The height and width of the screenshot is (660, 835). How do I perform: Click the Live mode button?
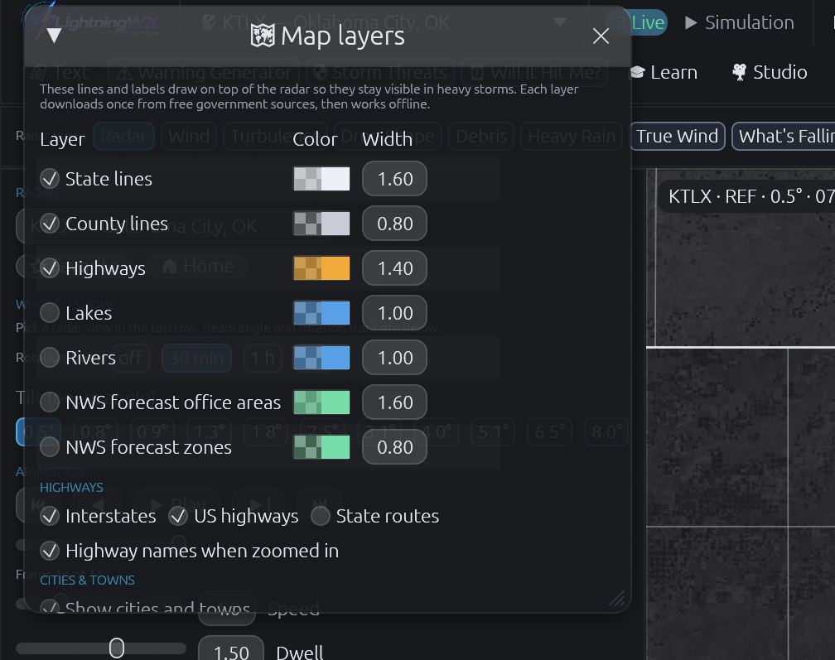[x=648, y=22]
